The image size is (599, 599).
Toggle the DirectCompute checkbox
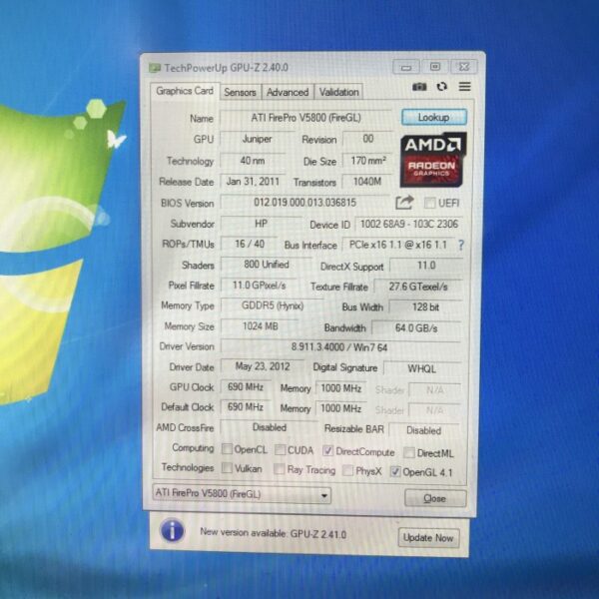[328, 452]
